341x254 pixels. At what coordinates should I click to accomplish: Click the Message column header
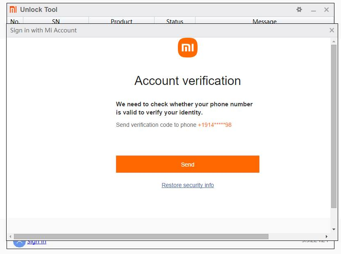coord(264,22)
